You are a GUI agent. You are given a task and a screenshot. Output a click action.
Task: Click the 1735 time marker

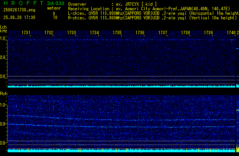(117, 33)
